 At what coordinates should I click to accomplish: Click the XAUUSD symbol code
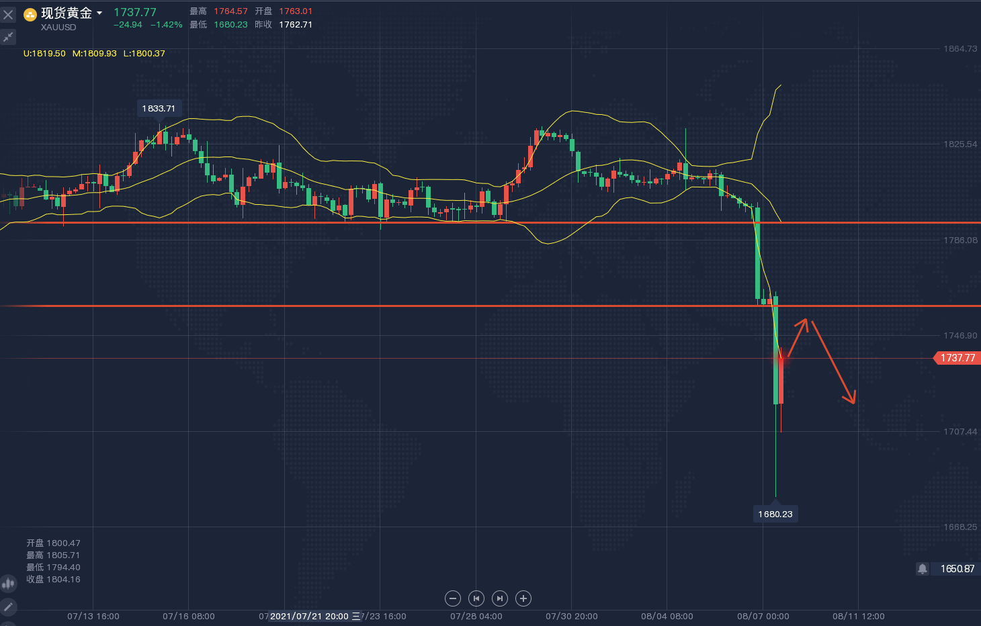(58, 28)
